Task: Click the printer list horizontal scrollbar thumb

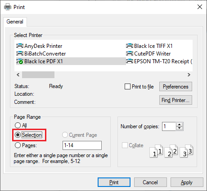Action: coord(38,75)
